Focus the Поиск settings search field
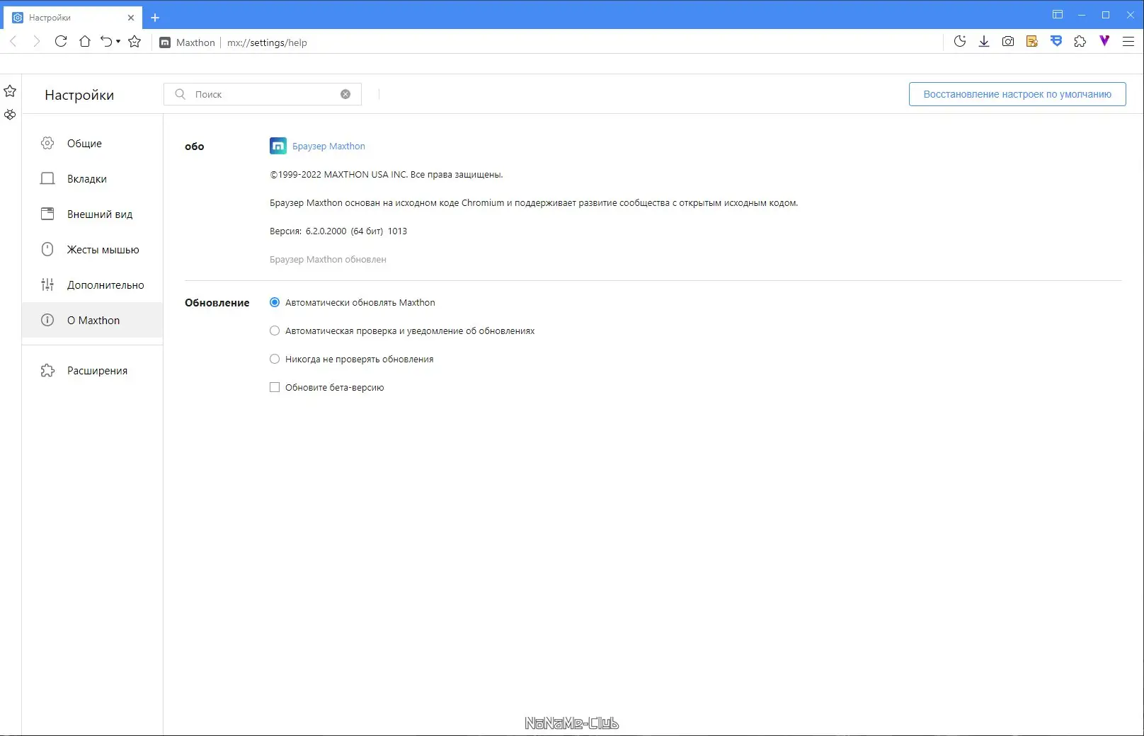 pos(263,94)
